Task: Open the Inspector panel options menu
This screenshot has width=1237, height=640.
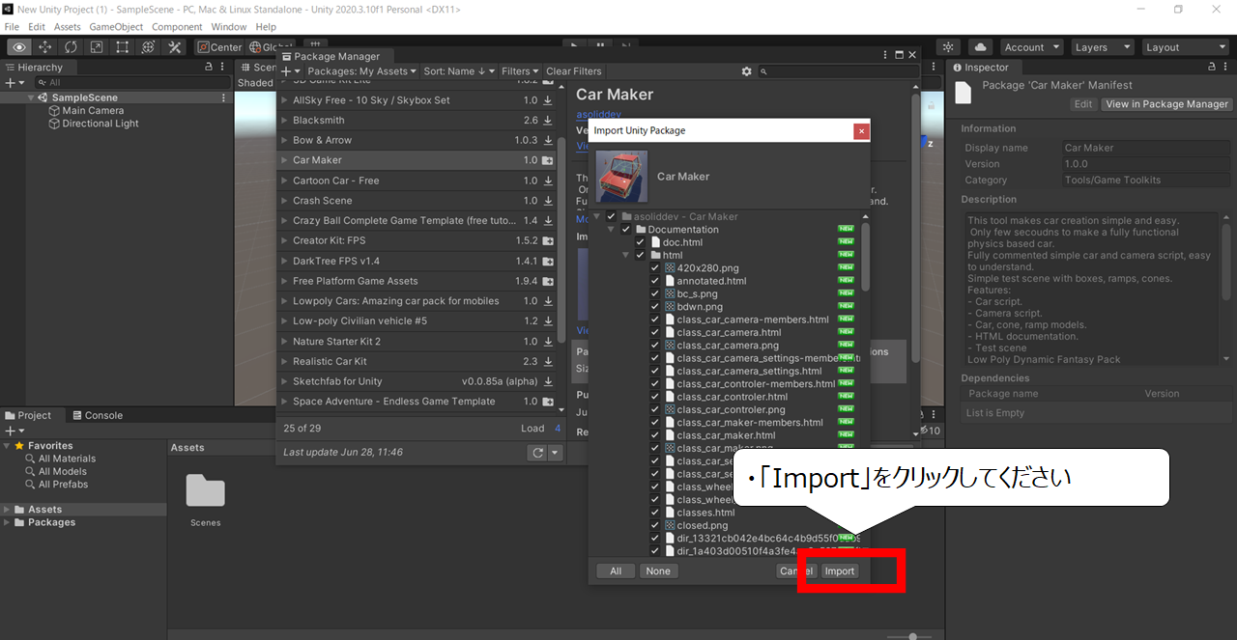Action: pos(1226,68)
